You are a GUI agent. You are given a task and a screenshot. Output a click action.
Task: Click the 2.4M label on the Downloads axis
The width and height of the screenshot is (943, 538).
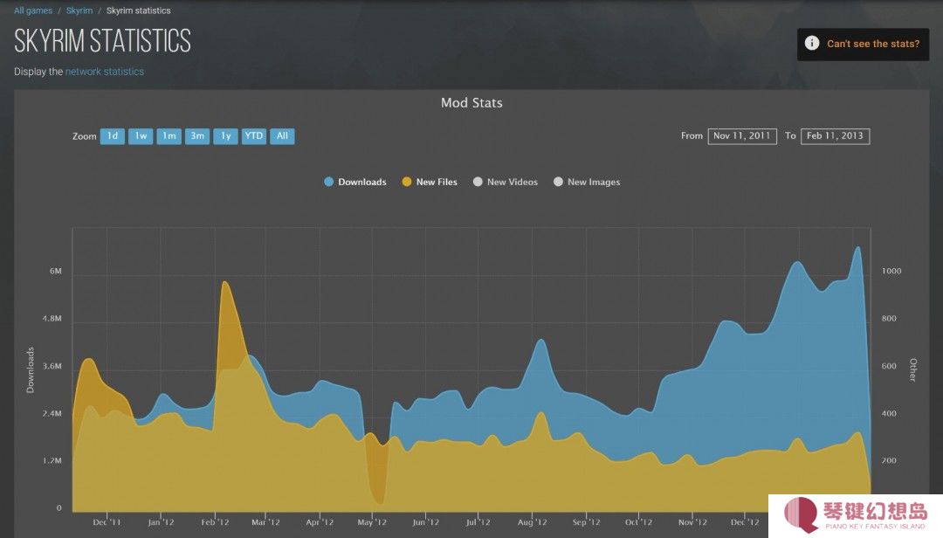pyautogui.click(x=52, y=413)
